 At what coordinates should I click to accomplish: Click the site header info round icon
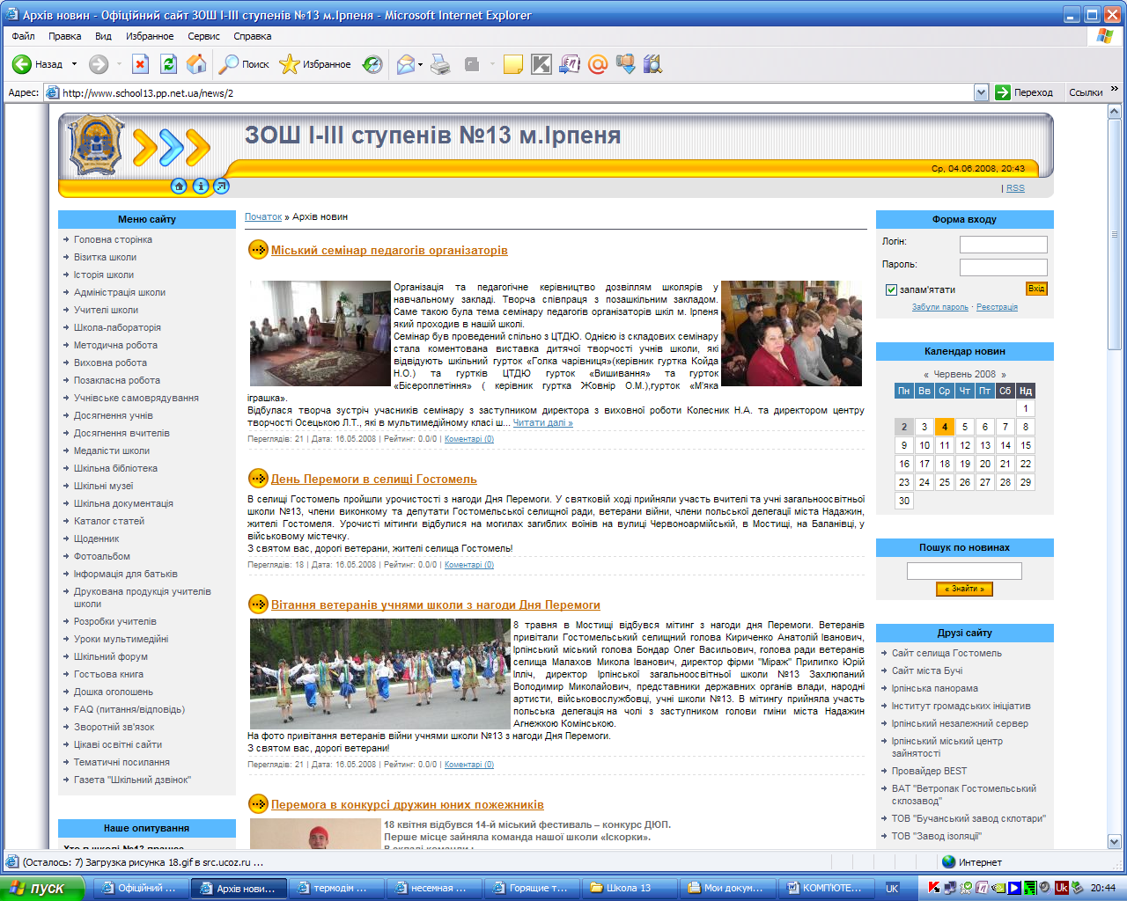click(x=200, y=186)
